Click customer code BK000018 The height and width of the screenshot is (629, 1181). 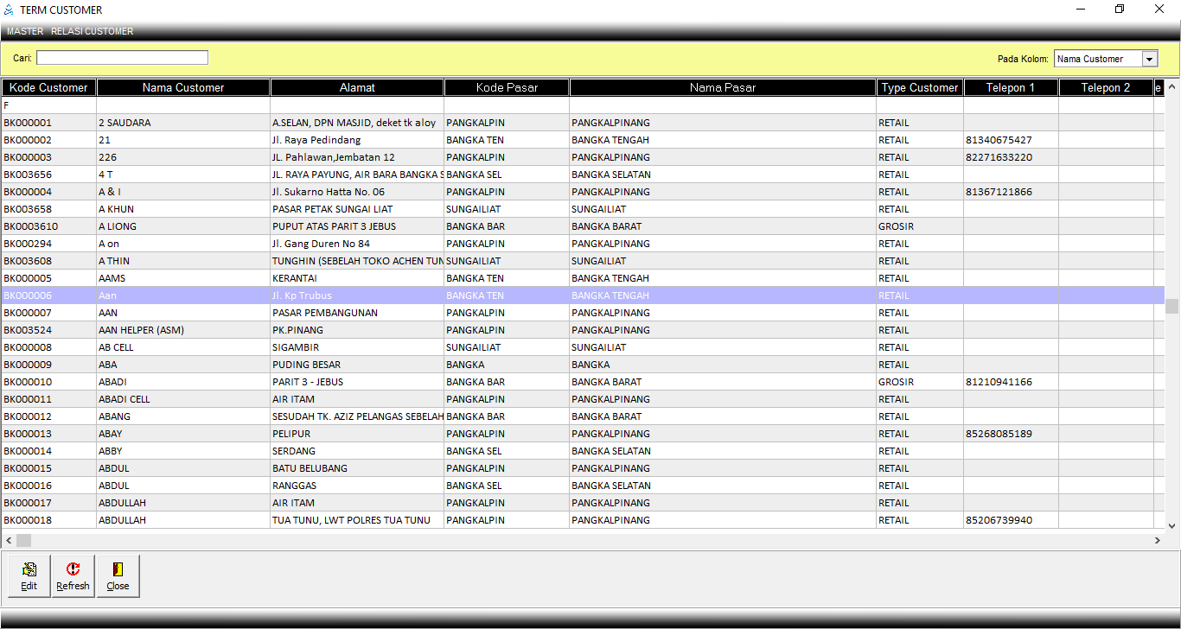pyautogui.click(x=28, y=520)
